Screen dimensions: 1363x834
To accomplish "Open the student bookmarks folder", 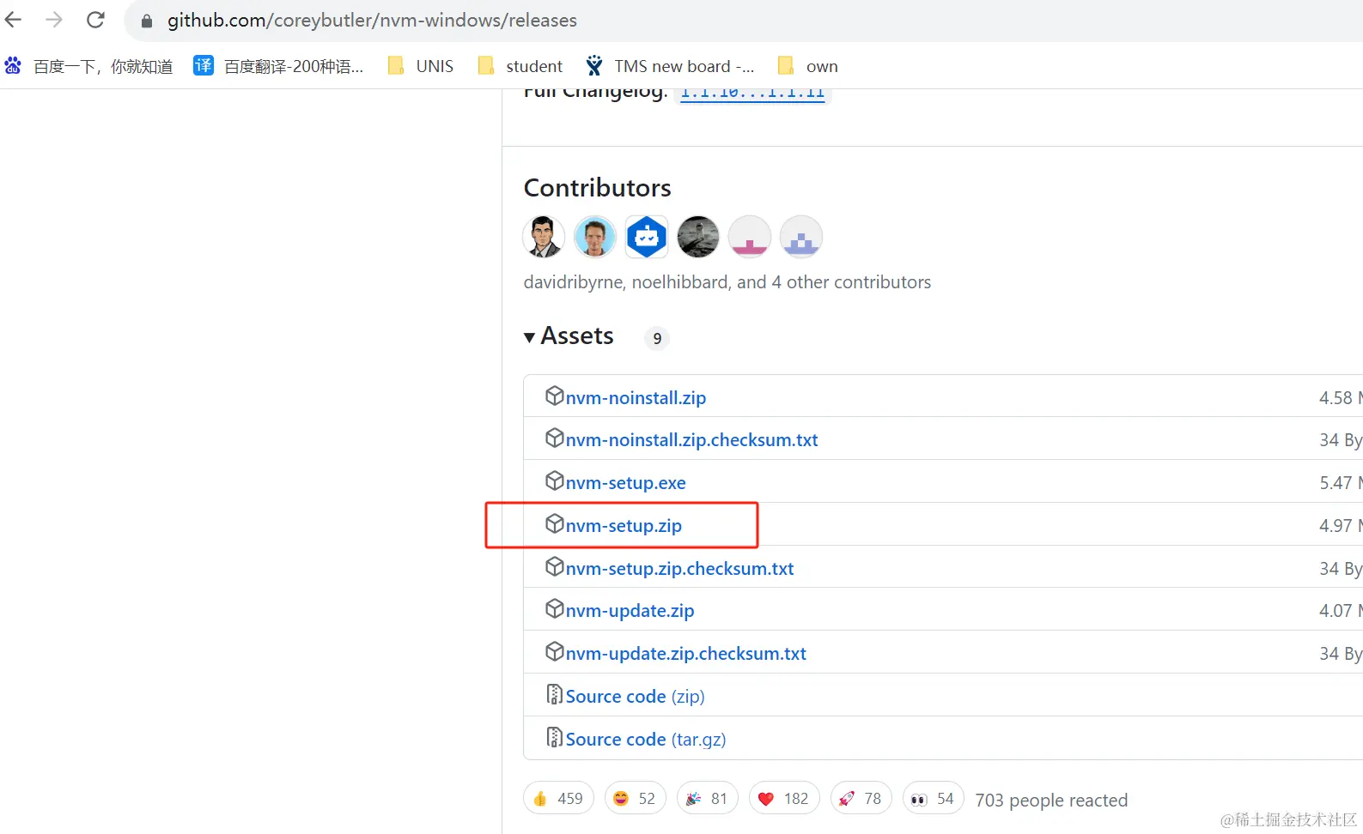I will click(x=520, y=66).
